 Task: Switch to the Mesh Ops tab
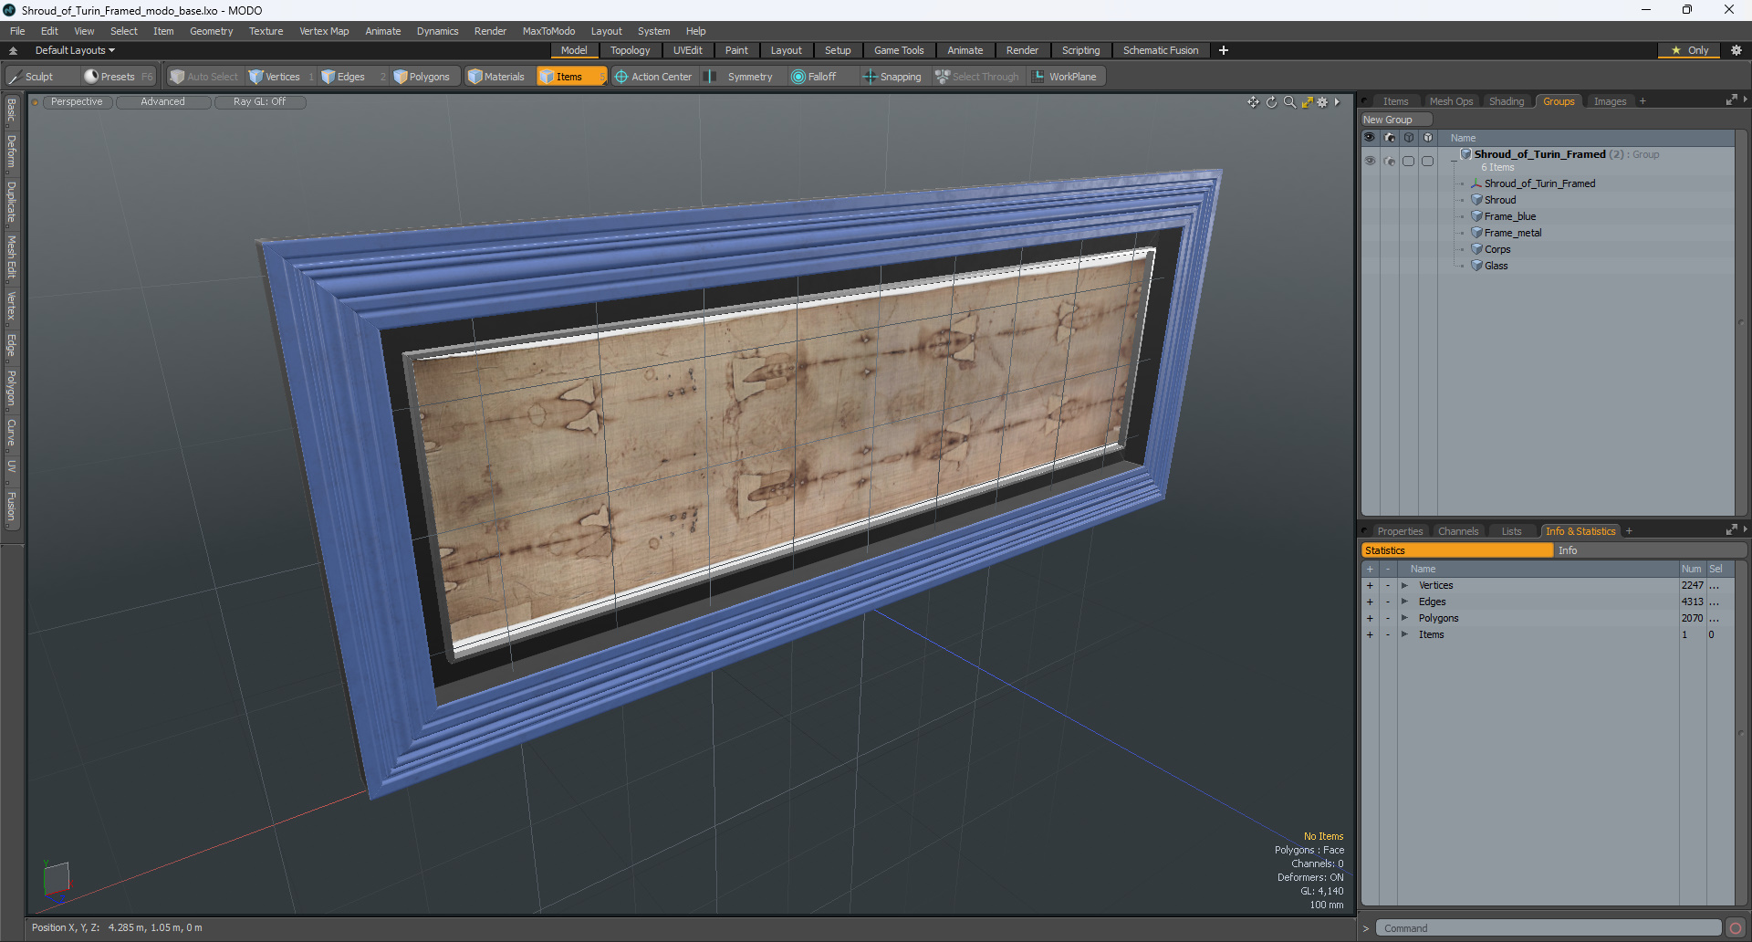tap(1451, 101)
